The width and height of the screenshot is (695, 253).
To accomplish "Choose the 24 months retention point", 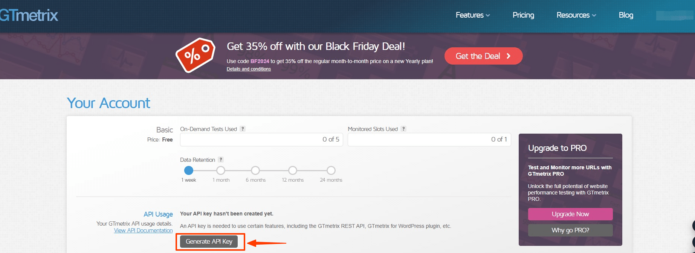I will [331, 170].
